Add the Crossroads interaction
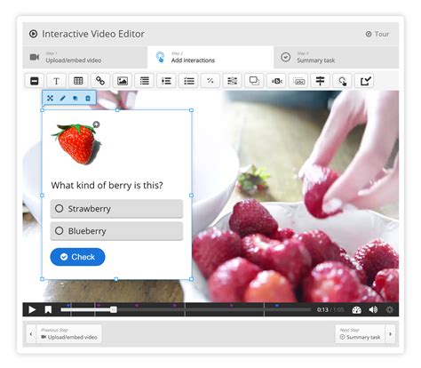Screen dimensions: 421x368 [321, 81]
